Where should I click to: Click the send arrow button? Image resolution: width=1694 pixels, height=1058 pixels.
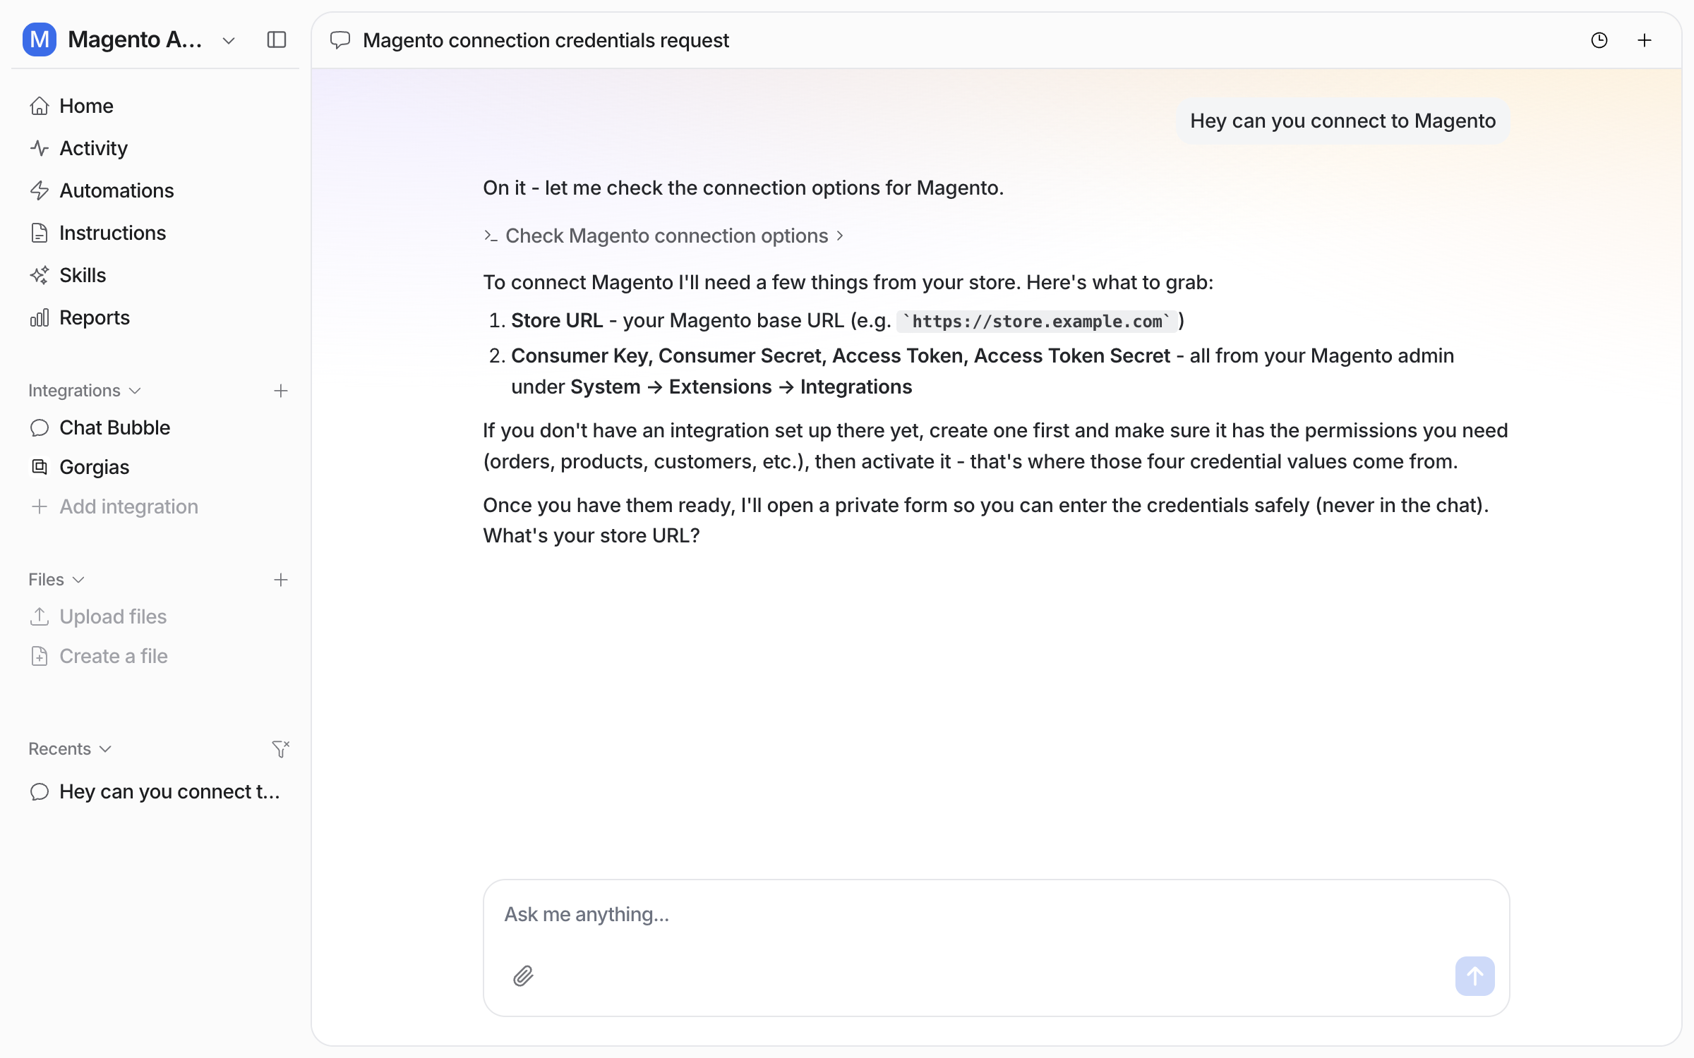point(1474,976)
